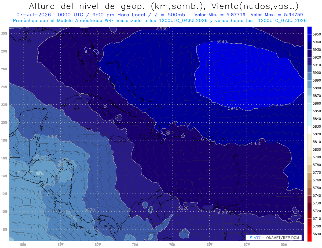Screen dimensions: 322x248
Task: Click the 5840 colorbar legend value
Action: [x=317, y=119]
